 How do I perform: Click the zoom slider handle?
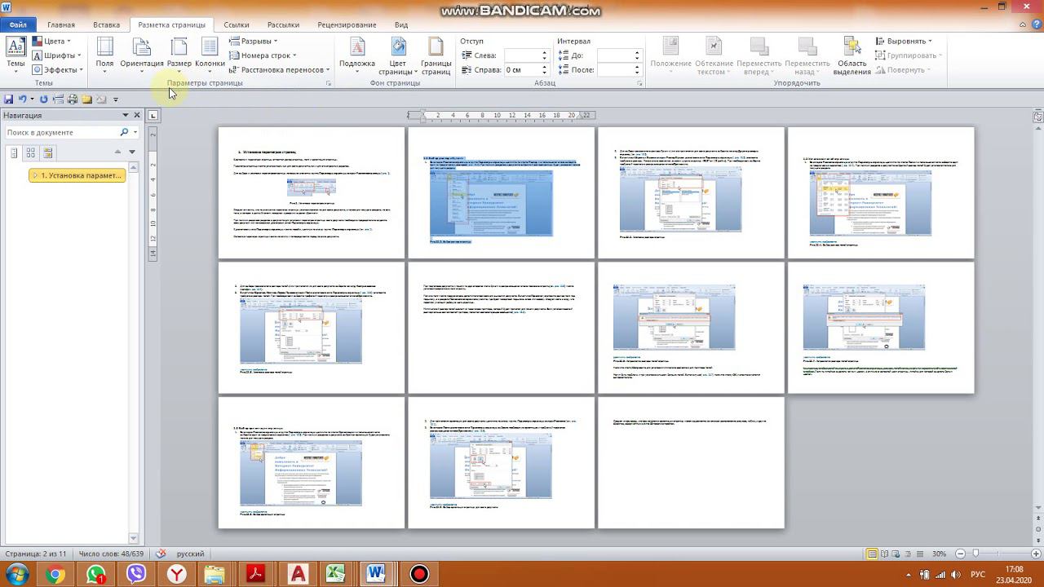click(x=974, y=554)
